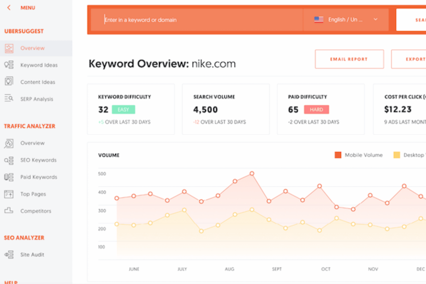Click the language dropdown chevron arrow
Viewport: 426px width, 284px height.
tap(376, 20)
